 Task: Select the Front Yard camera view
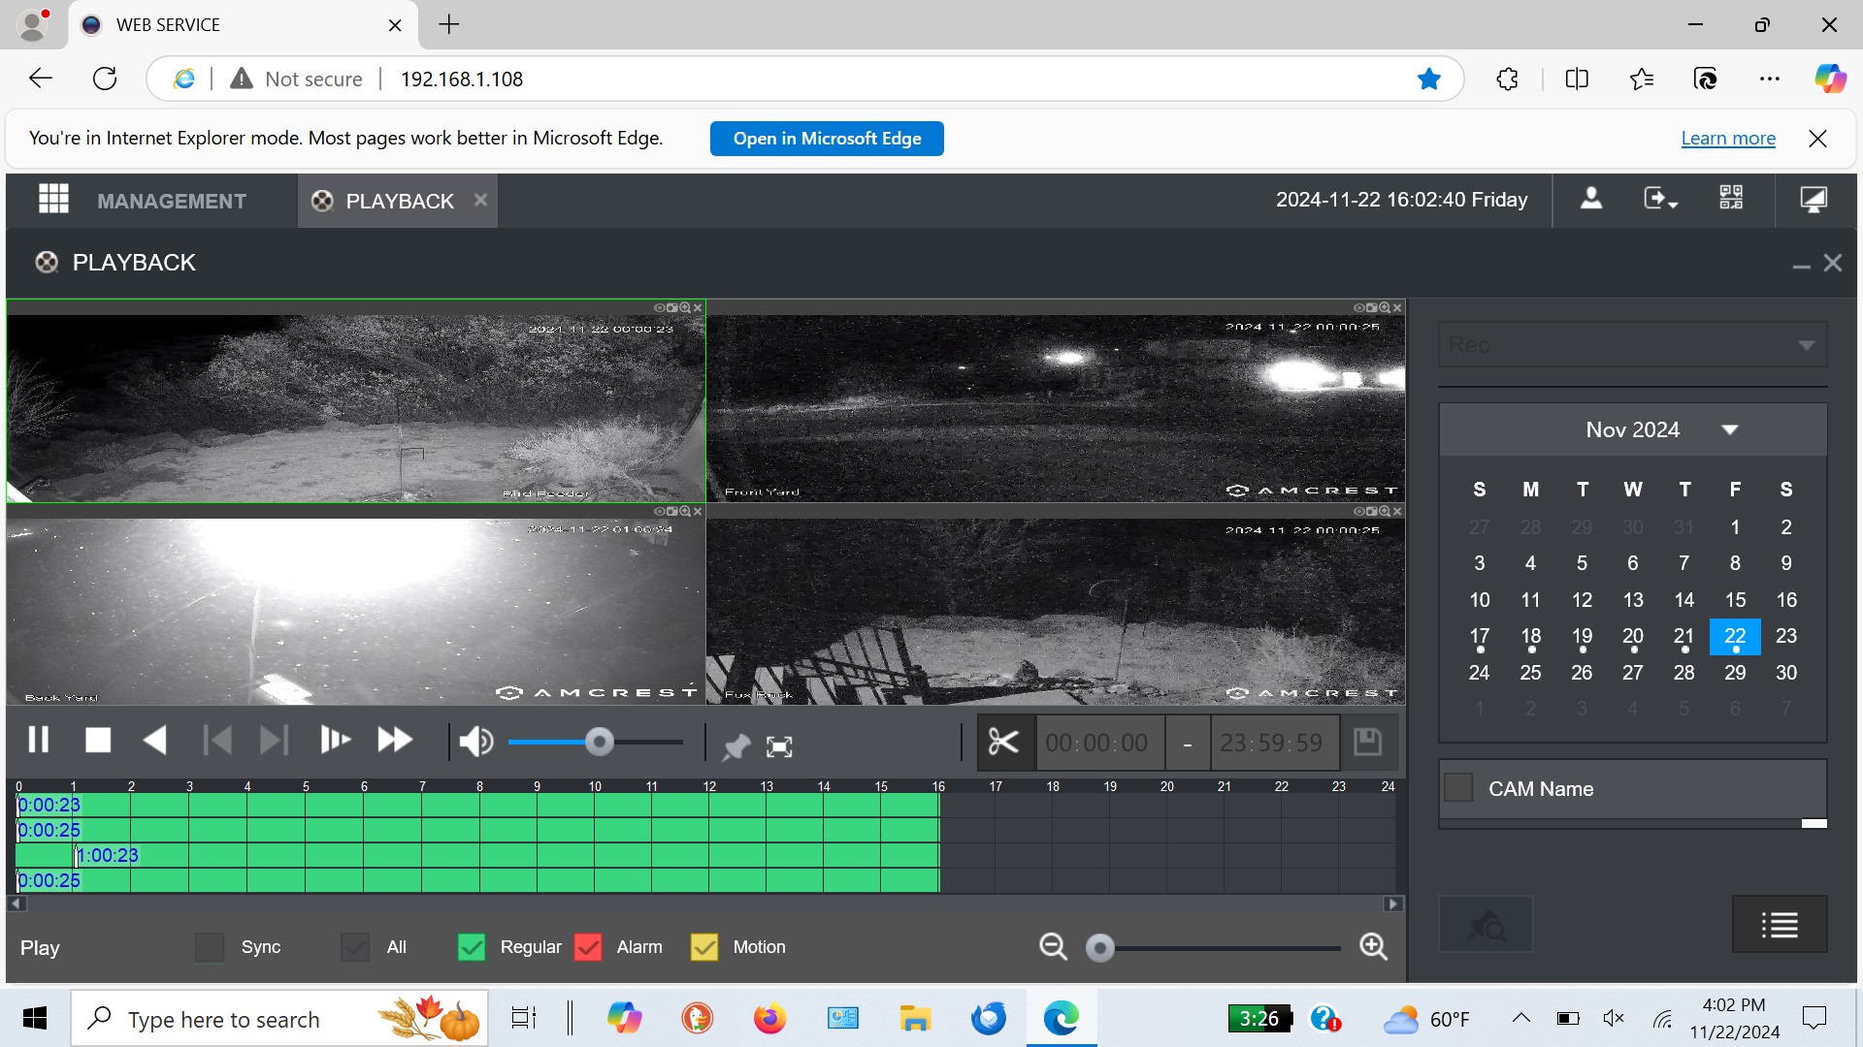[x=1056, y=401]
